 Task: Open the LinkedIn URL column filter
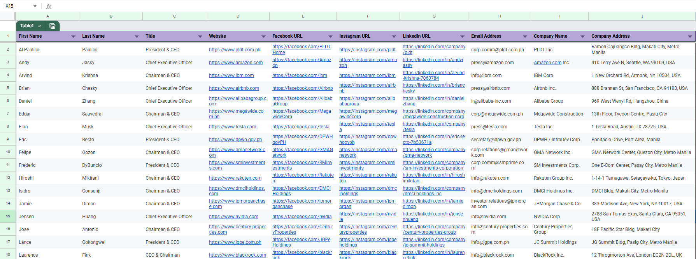(x=462, y=36)
